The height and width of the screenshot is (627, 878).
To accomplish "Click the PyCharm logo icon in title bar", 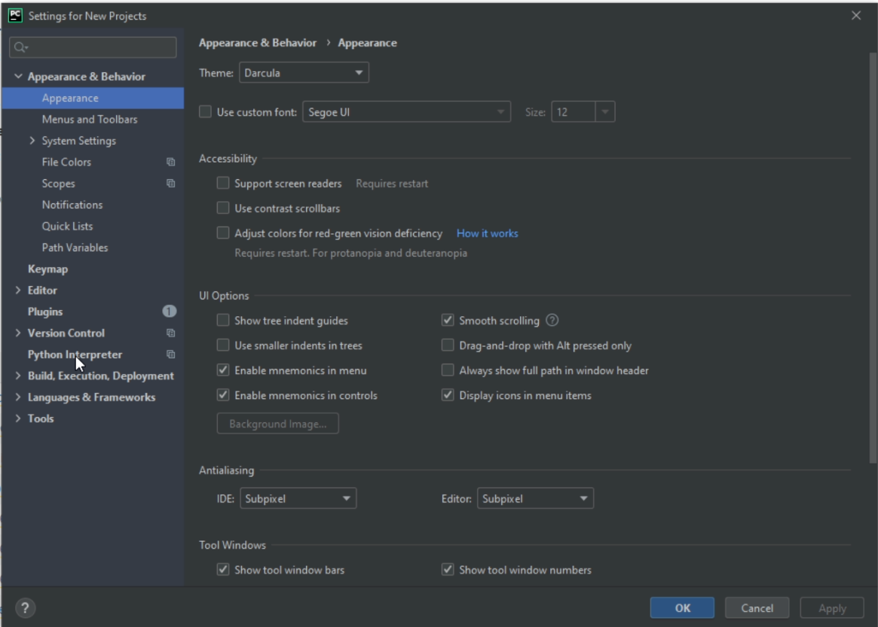I will click(x=15, y=16).
